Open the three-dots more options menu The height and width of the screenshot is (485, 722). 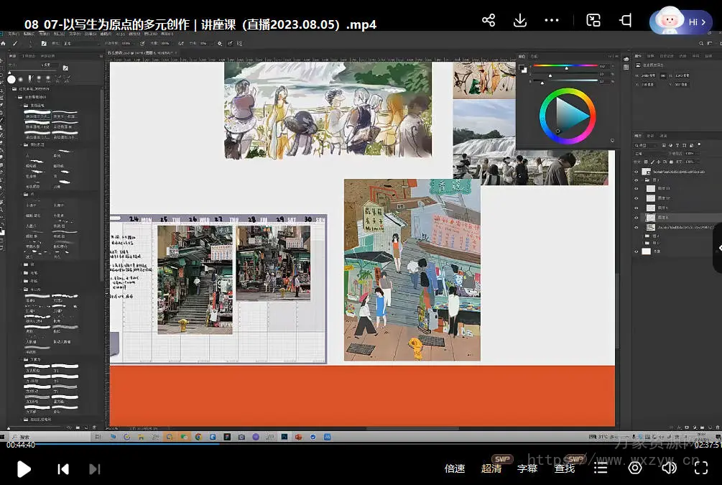[x=552, y=20]
